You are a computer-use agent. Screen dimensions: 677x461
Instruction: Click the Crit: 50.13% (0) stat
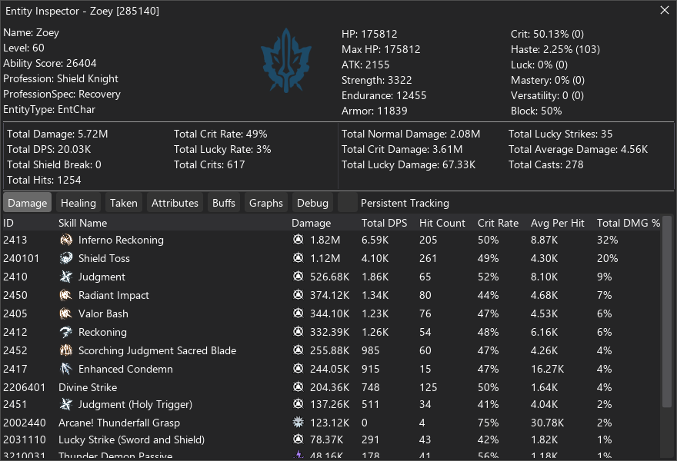tap(548, 34)
